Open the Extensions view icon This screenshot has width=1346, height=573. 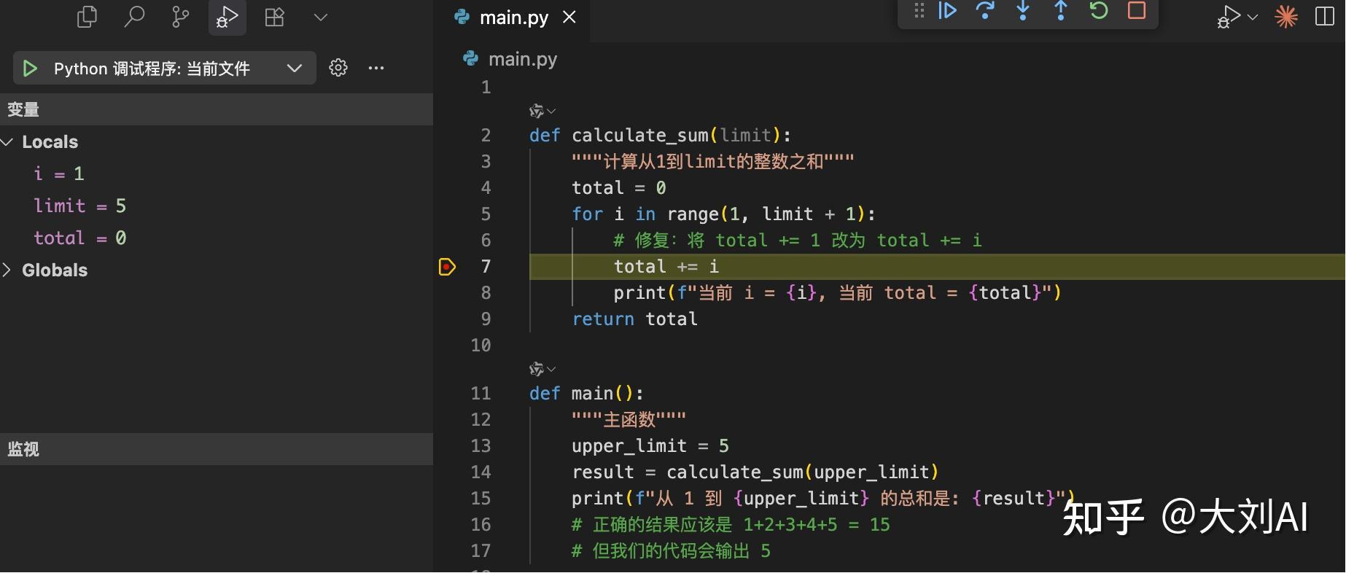click(274, 17)
